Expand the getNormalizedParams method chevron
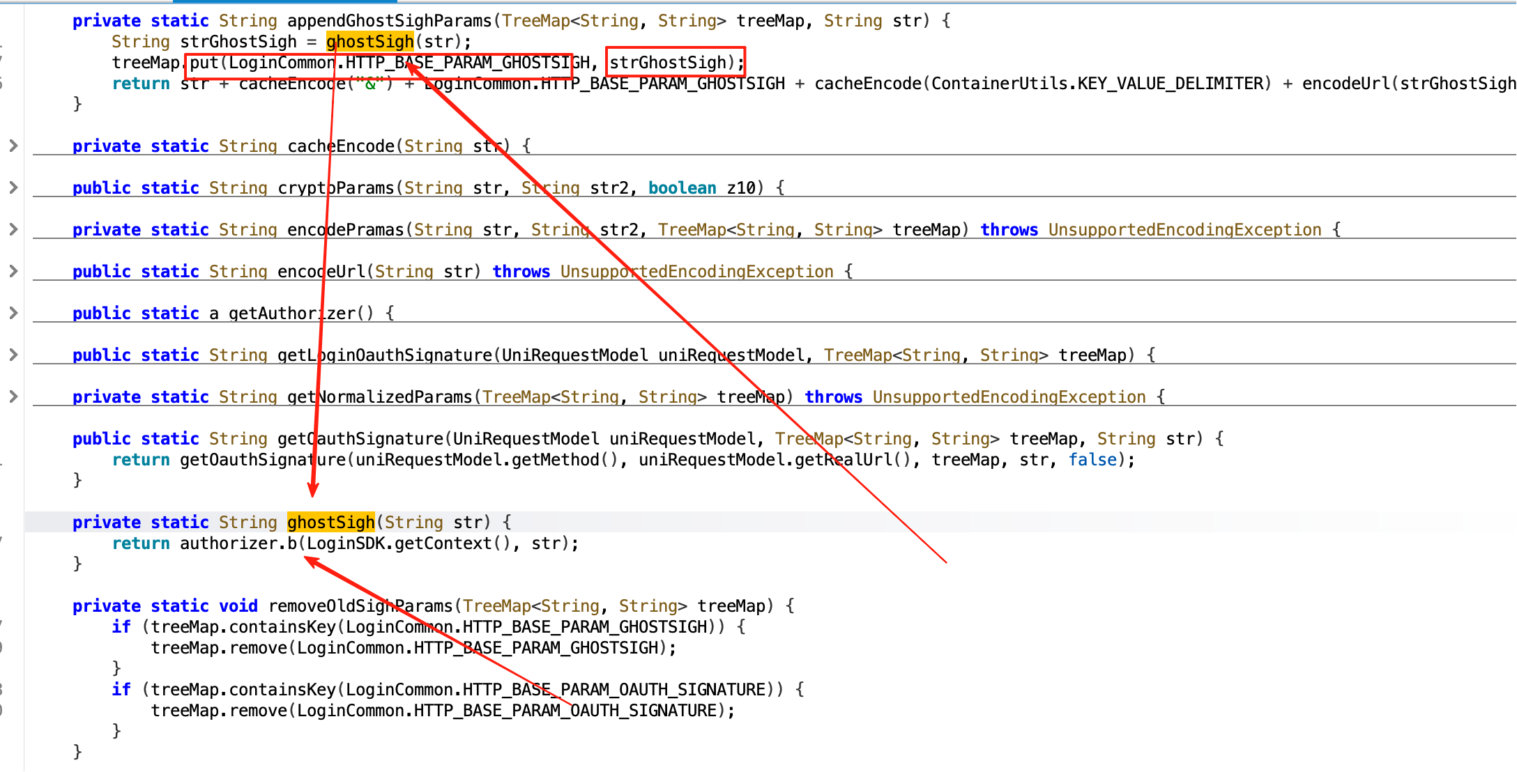1517x772 pixels. click(13, 396)
